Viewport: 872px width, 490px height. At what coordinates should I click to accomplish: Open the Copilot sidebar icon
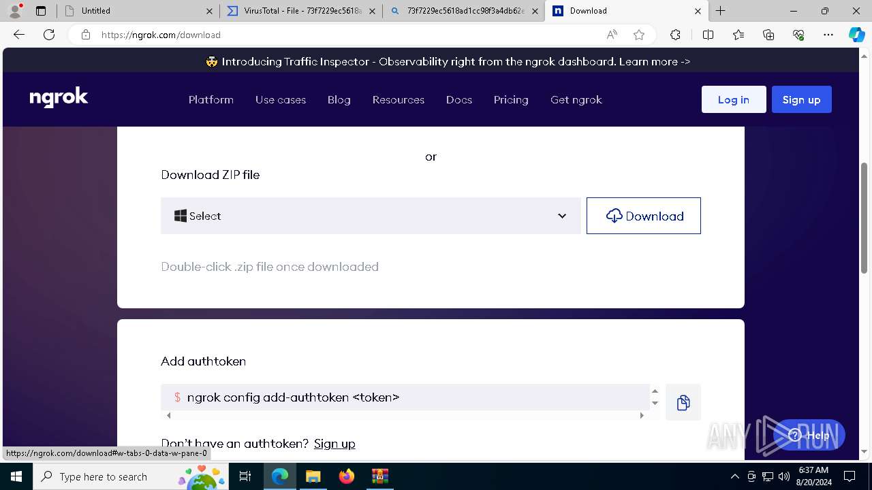pyautogui.click(x=856, y=35)
